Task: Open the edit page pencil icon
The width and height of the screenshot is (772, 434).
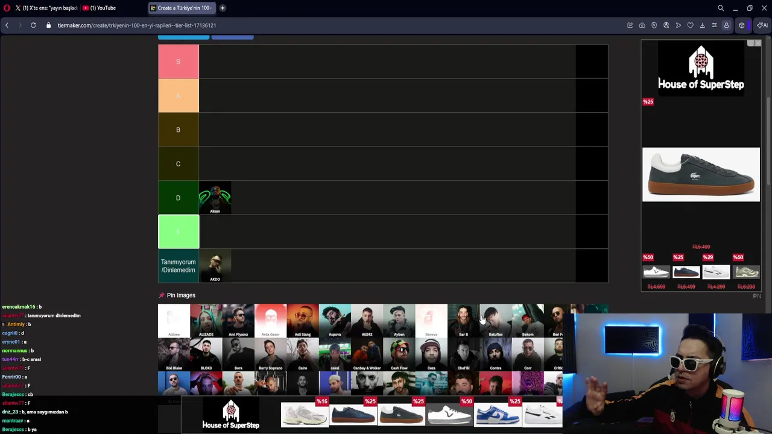Action: [630, 25]
